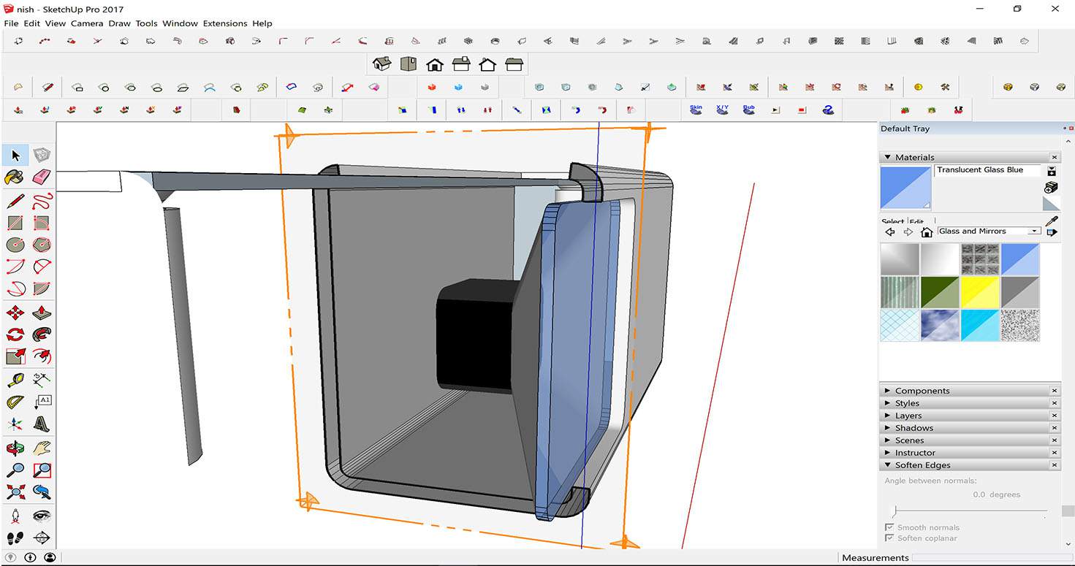Open the Extensions menu

tap(225, 23)
